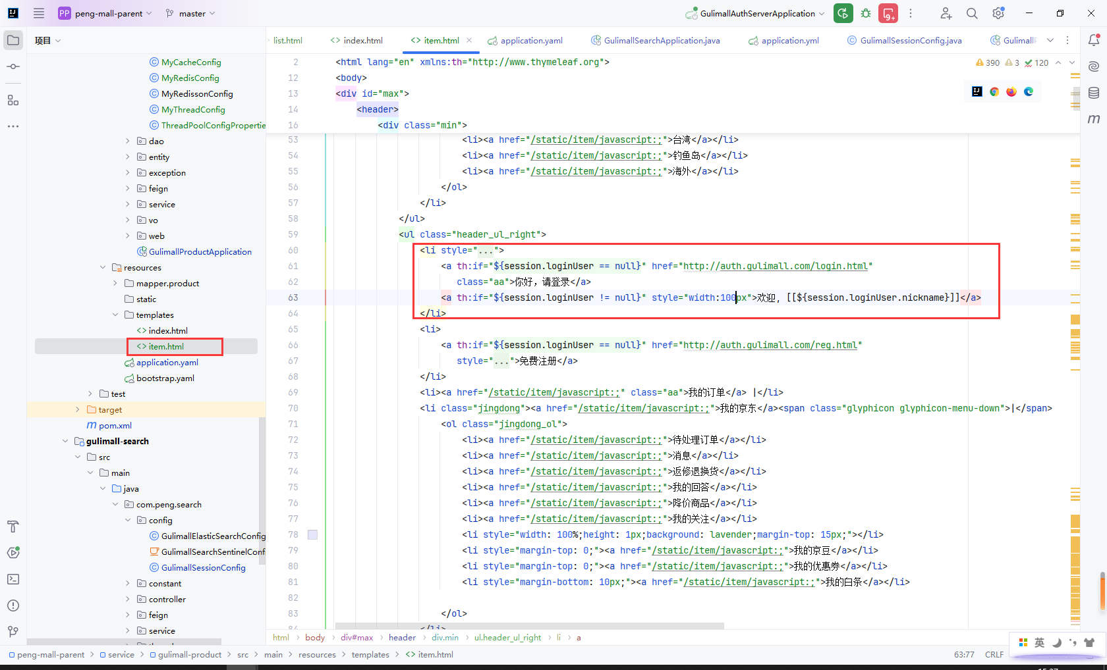Open MyRedisConfig class in tree
The height and width of the screenshot is (670, 1107).
(x=184, y=78)
